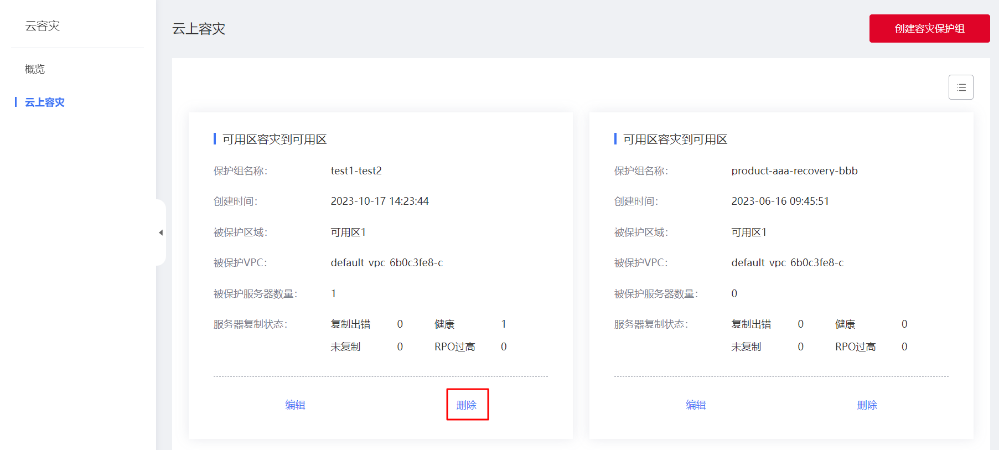Click the creation time 2023-10-17 14:23:44
This screenshot has width=999, height=450.
[380, 201]
